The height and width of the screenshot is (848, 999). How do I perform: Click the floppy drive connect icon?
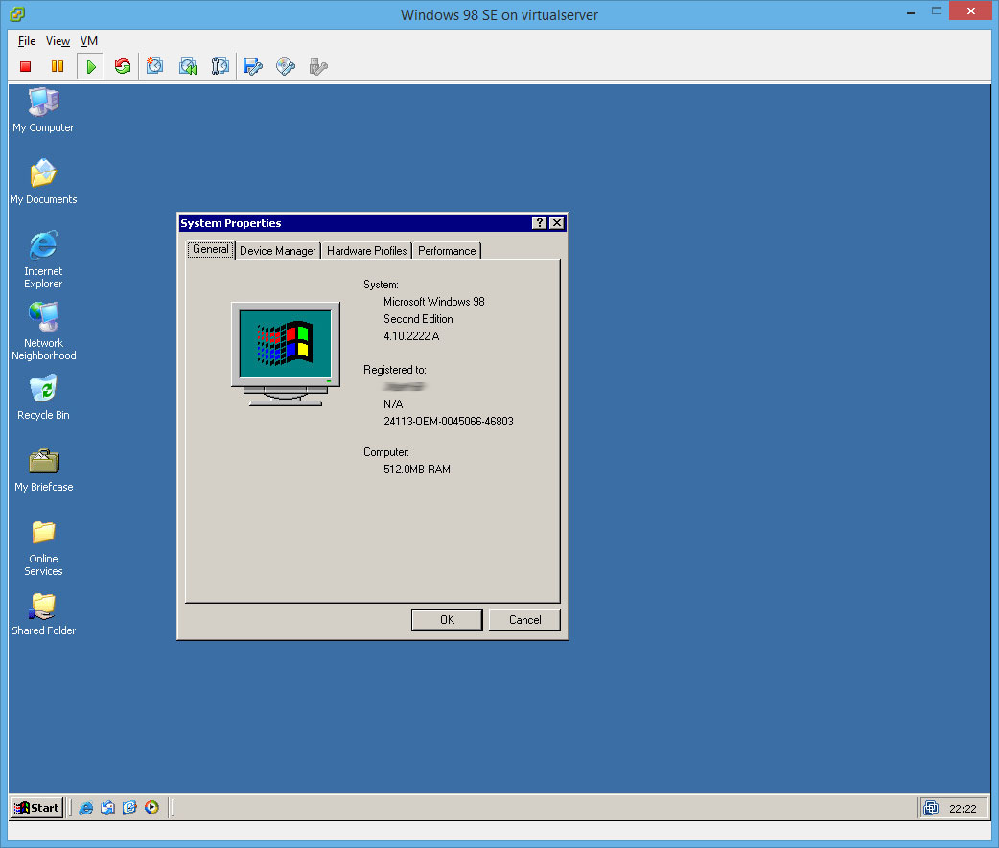[253, 66]
